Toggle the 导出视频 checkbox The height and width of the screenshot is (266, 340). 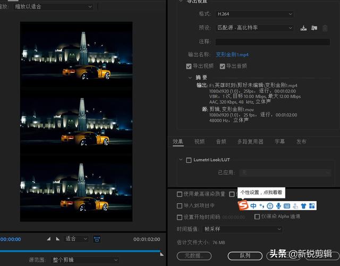189,66
